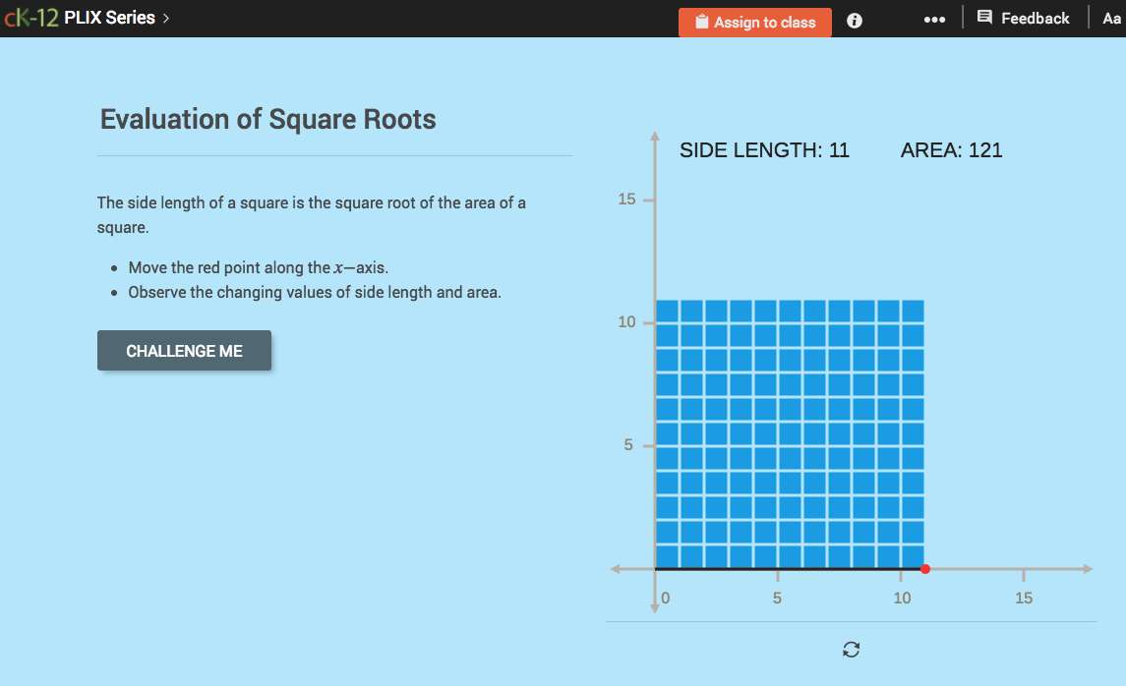The width and height of the screenshot is (1126, 686).
Task: Click the Evaluation of Square Roots heading
Action: [267, 119]
